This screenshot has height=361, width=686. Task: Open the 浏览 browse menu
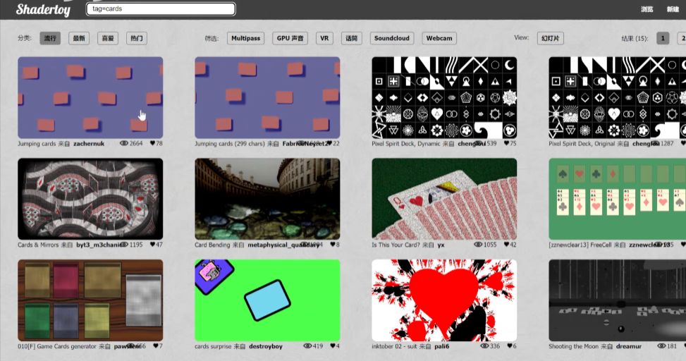(647, 9)
